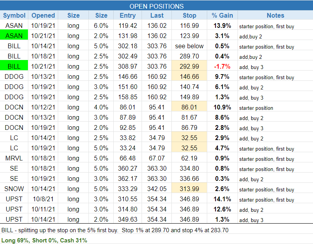Select the highlighted stop value 313.99

coord(189,189)
